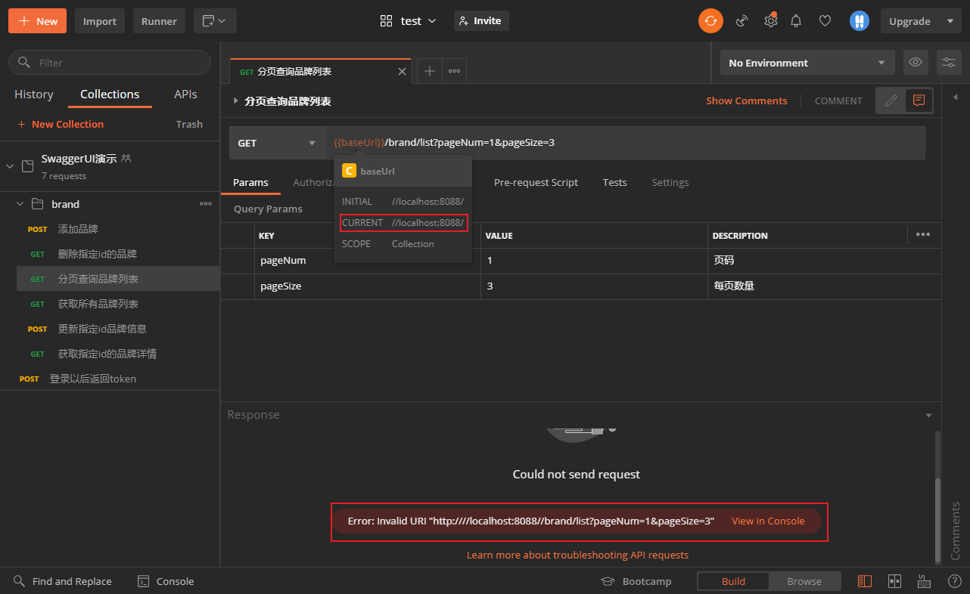This screenshot has height=594, width=970.
Task: Expand the 分页查询品牌列表 request description
Action: (236, 101)
